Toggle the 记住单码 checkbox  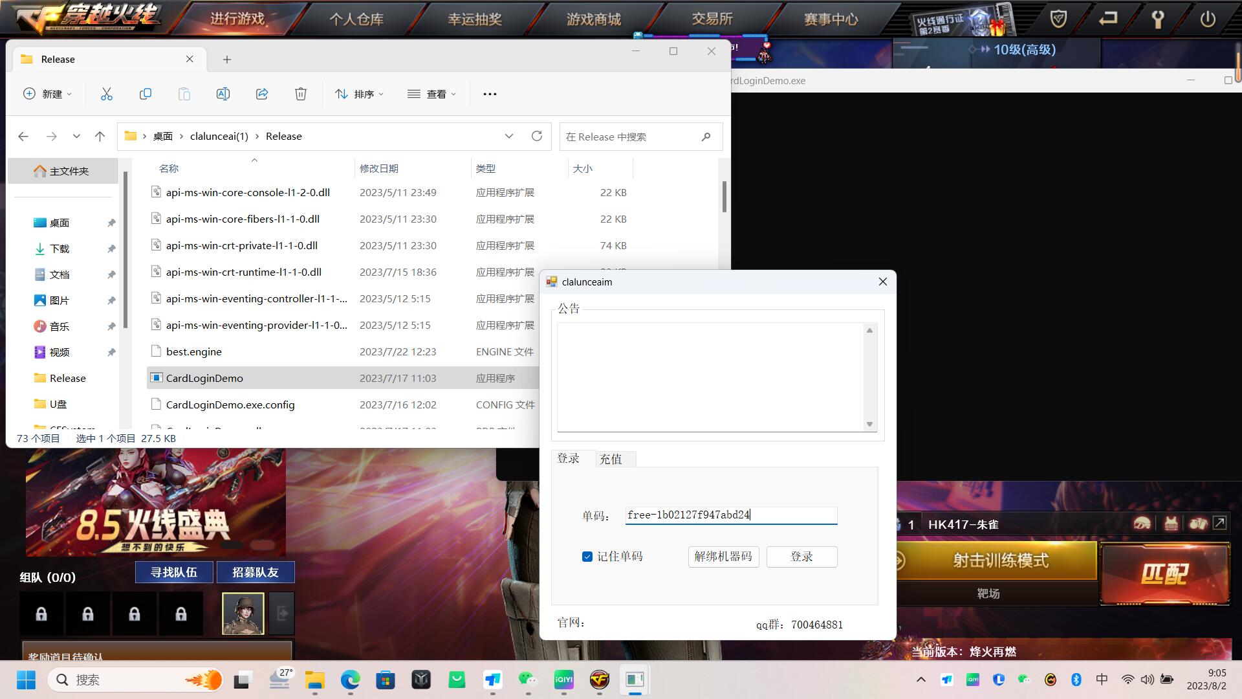587,557
